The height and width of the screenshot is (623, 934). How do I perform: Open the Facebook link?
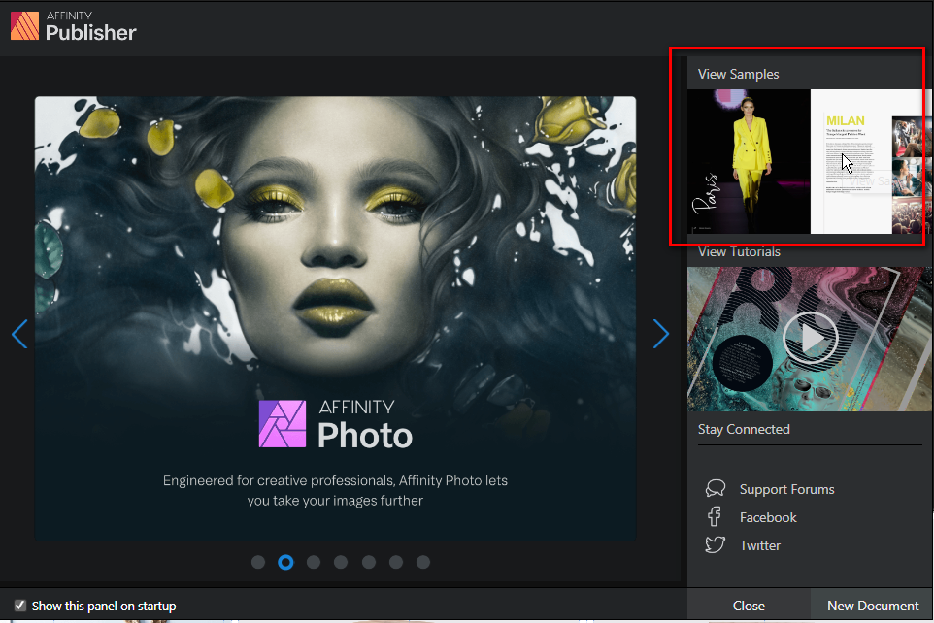point(768,517)
